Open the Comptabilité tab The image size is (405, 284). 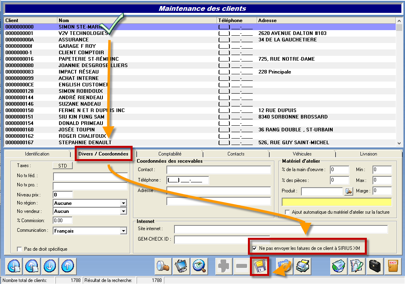(170, 154)
